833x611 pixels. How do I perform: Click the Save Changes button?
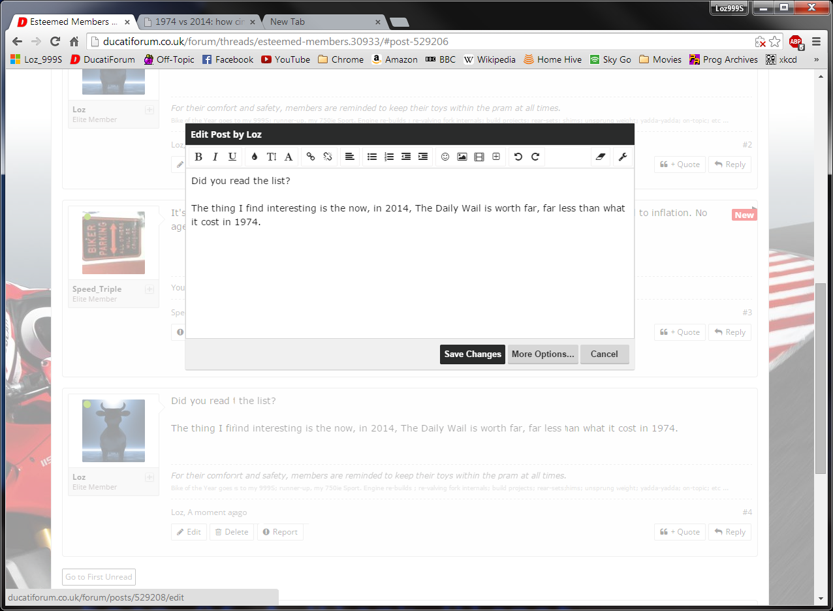(472, 354)
